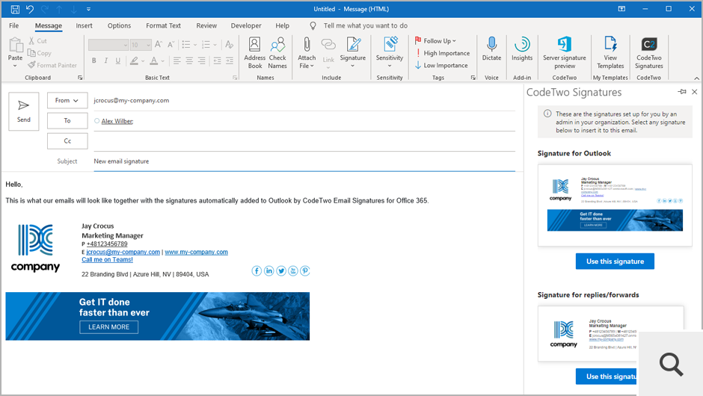This screenshot has height=396, width=703.
Task: Open the Address Book
Action: pyautogui.click(x=255, y=53)
